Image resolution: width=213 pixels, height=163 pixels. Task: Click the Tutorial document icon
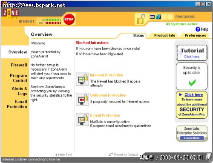tap(181, 54)
